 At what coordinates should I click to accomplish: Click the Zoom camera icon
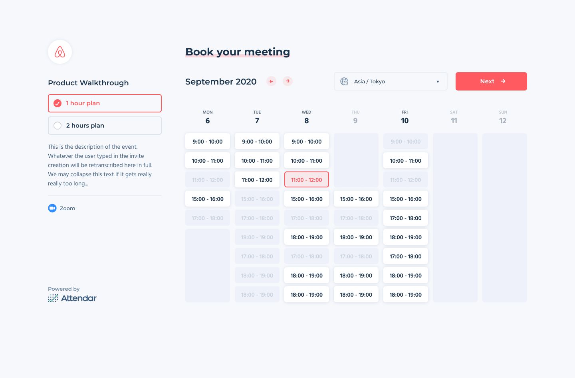(x=52, y=208)
